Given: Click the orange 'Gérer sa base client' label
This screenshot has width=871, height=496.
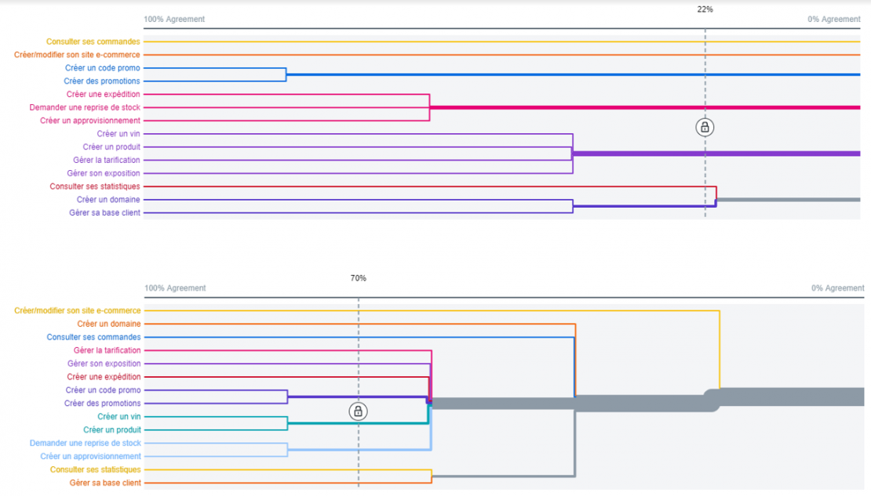Looking at the screenshot, I should pyautogui.click(x=104, y=483).
